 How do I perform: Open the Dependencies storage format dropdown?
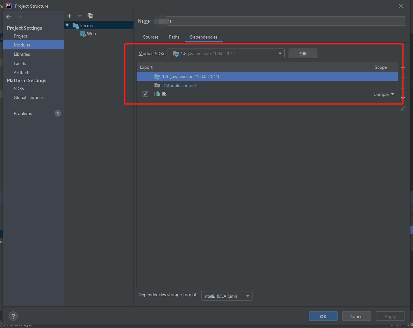coord(227,296)
